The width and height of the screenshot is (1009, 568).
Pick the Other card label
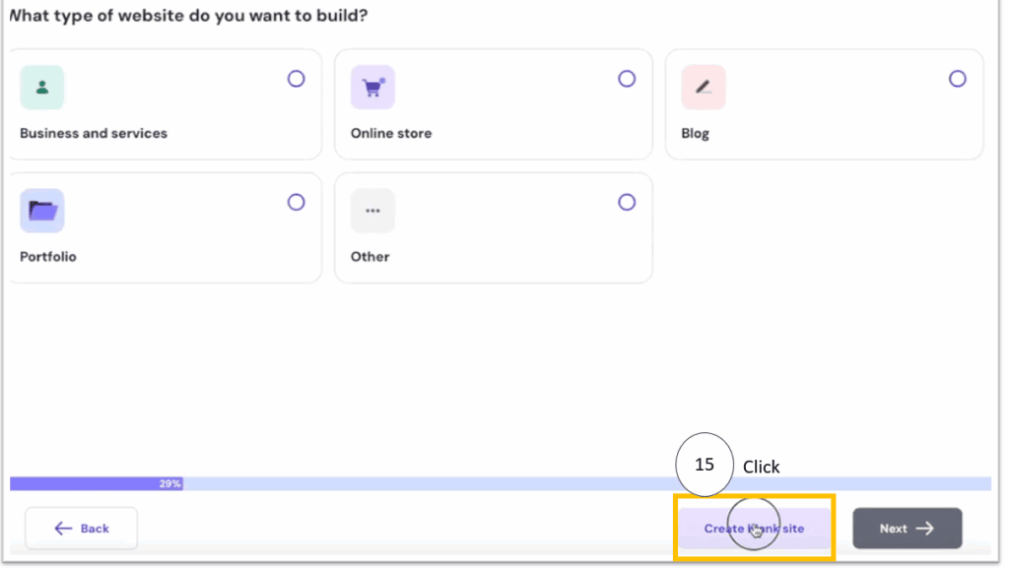point(370,256)
